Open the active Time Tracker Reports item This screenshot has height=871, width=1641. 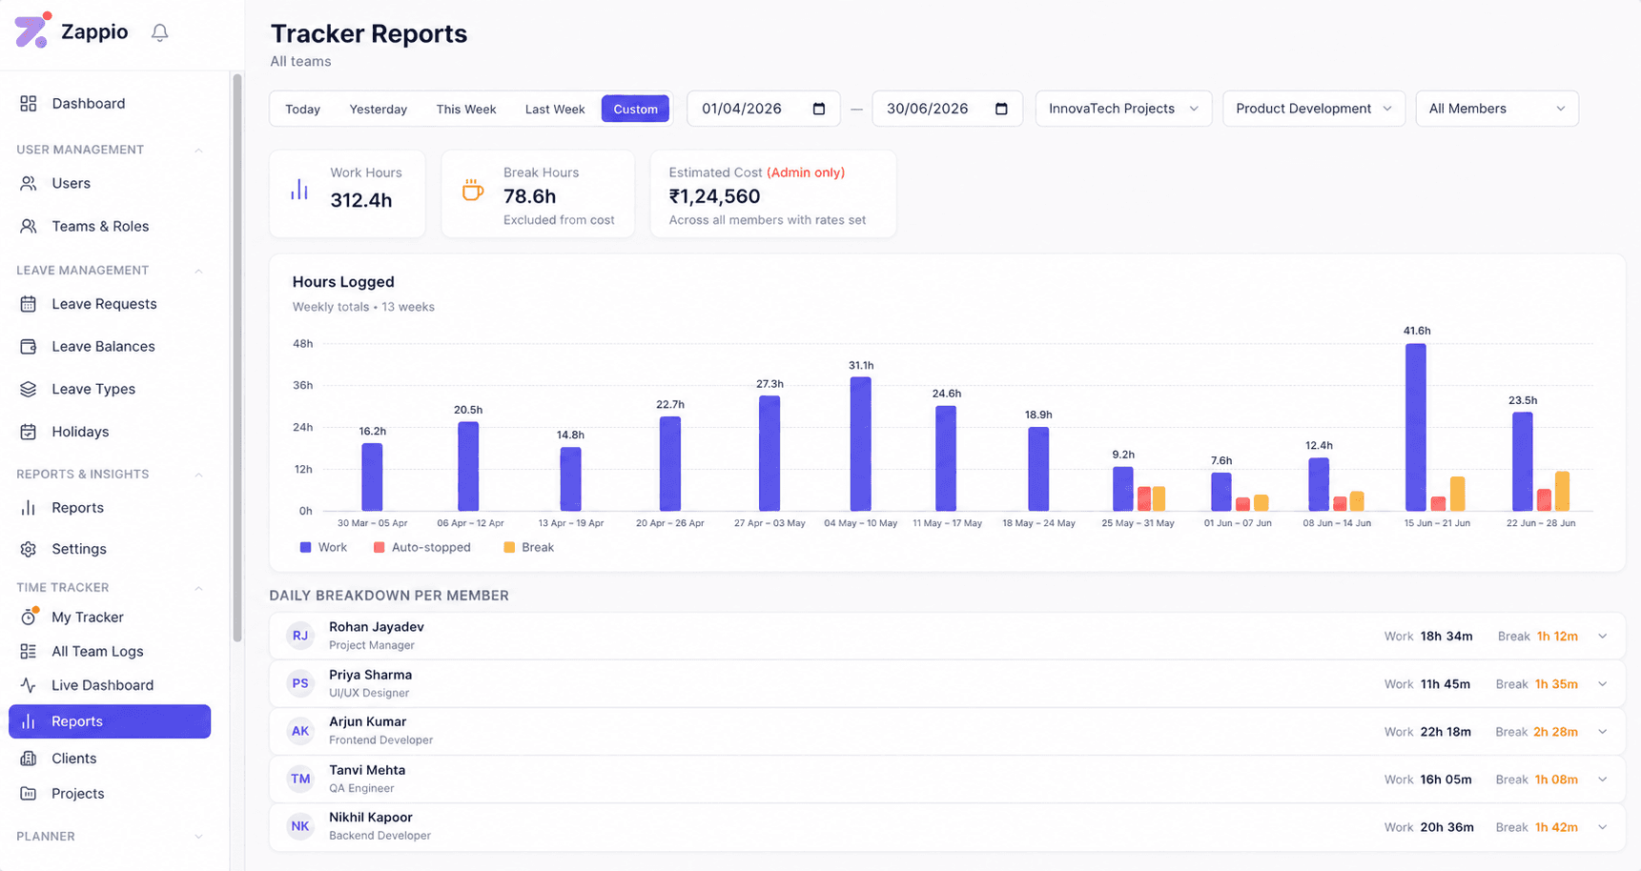(x=110, y=721)
